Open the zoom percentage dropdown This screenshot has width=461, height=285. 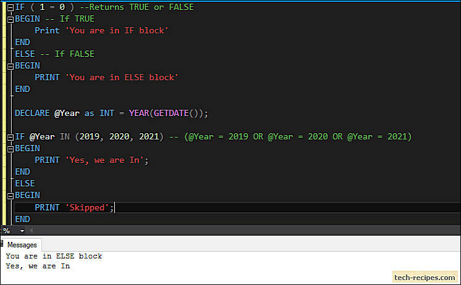click(x=22, y=231)
